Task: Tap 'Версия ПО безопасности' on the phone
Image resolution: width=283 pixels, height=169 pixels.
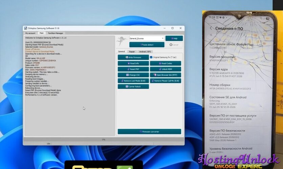Action: click(x=227, y=130)
